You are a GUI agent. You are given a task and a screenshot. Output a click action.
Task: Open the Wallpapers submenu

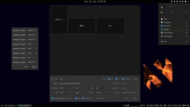click(x=174, y=22)
